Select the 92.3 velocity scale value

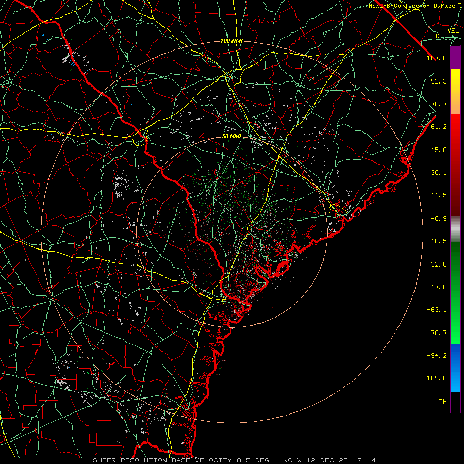439,81
